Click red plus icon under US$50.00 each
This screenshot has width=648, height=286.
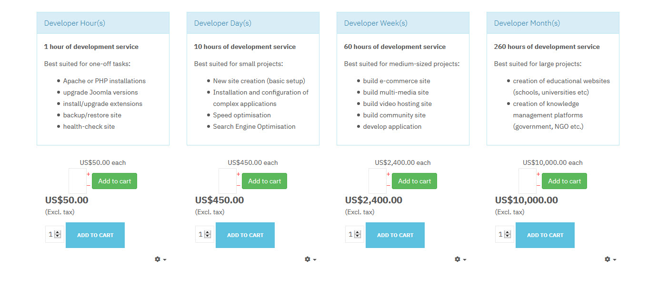pyautogui.click(x=88, y=174)
